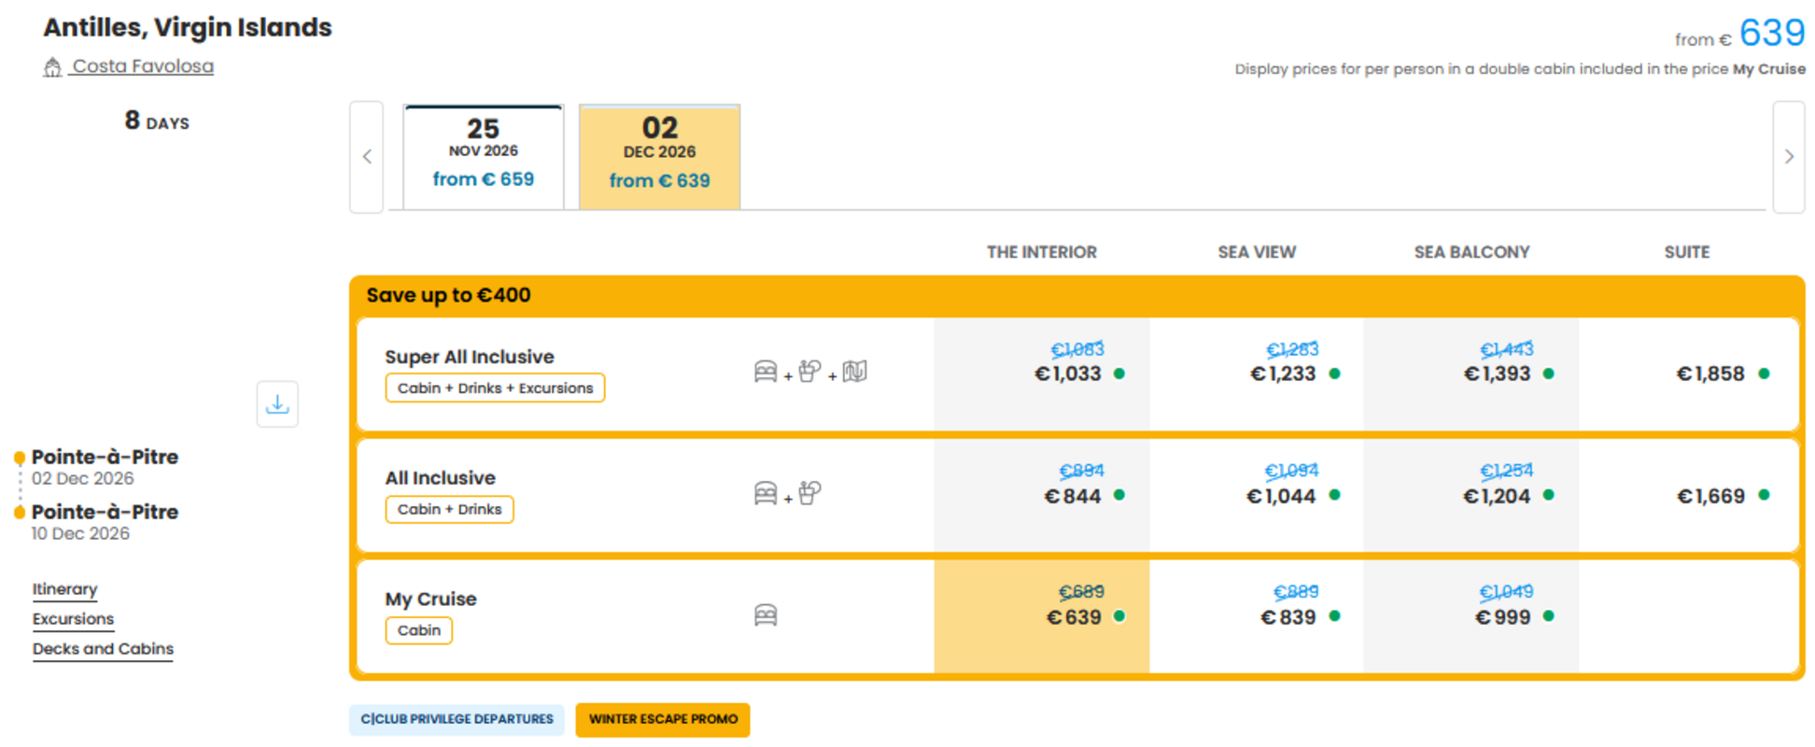Select the 02 Dec 2026 departure tab
The height and width of the screenshot is (747, 1815).
(660, 157)
